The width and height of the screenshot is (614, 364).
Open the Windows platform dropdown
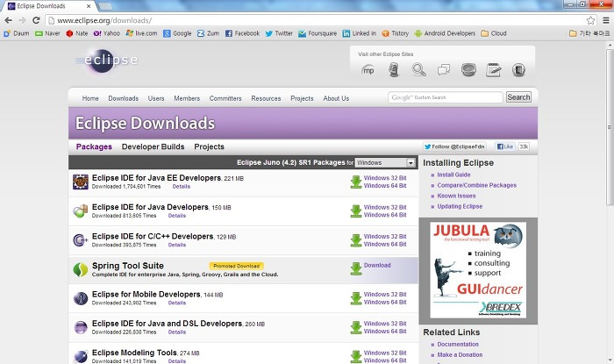(385, 163)
